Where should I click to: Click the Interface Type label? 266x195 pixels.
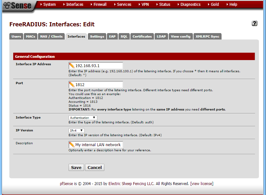pos(28,118)
